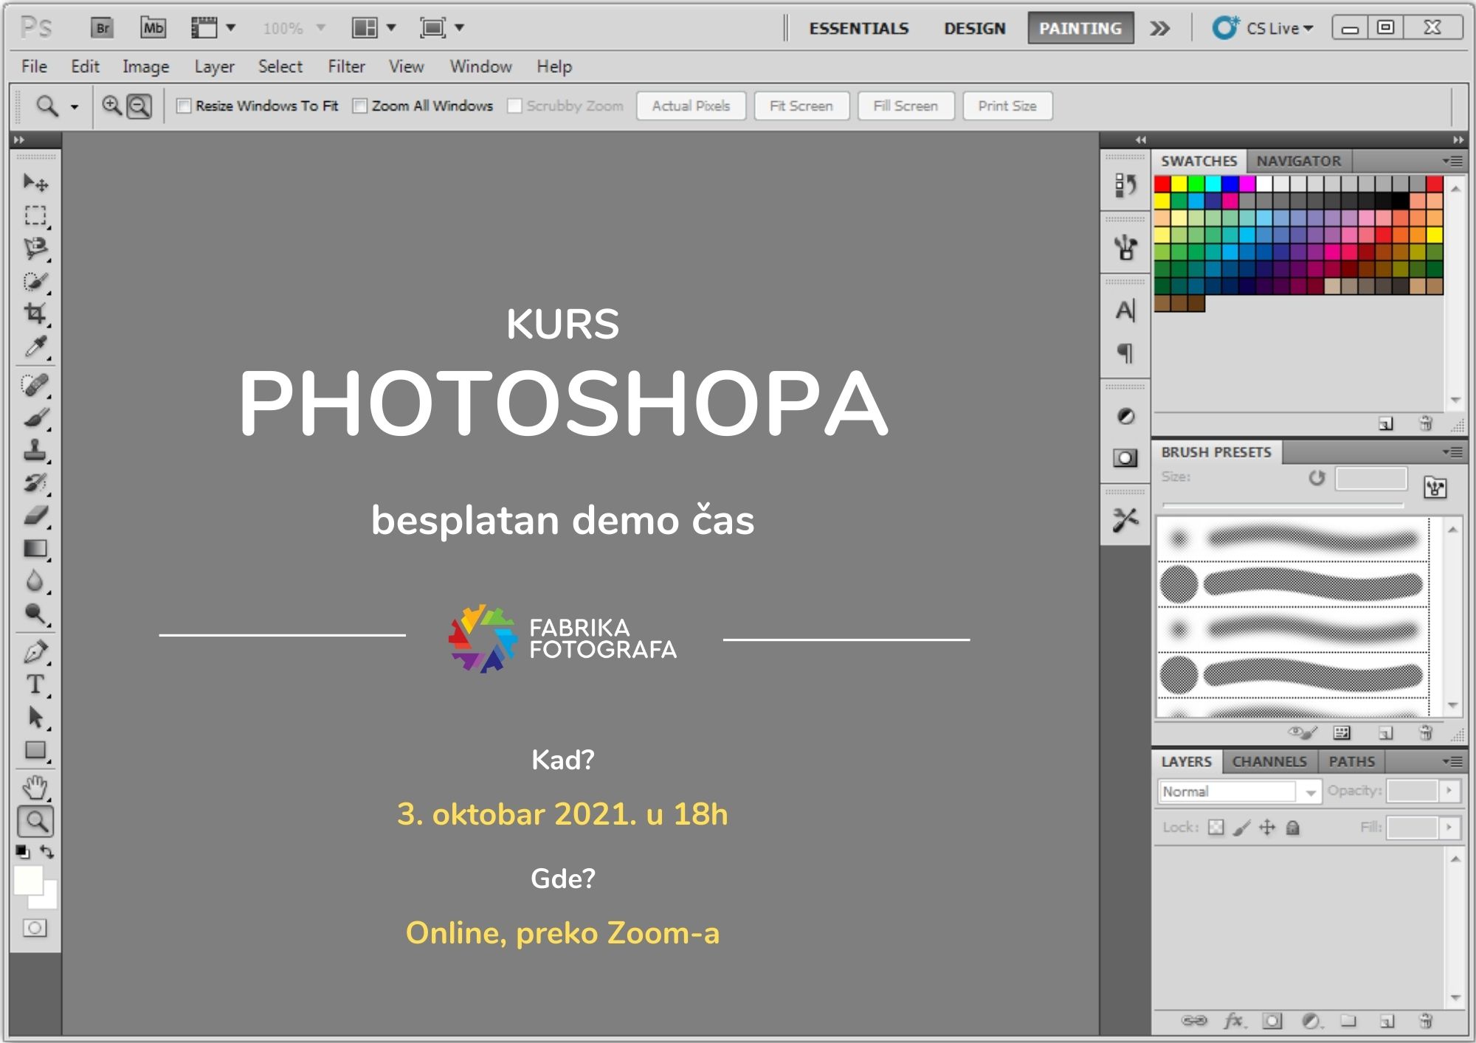Select the Eyedropper tool
Screen dimensions: 1476x1043
35,346
